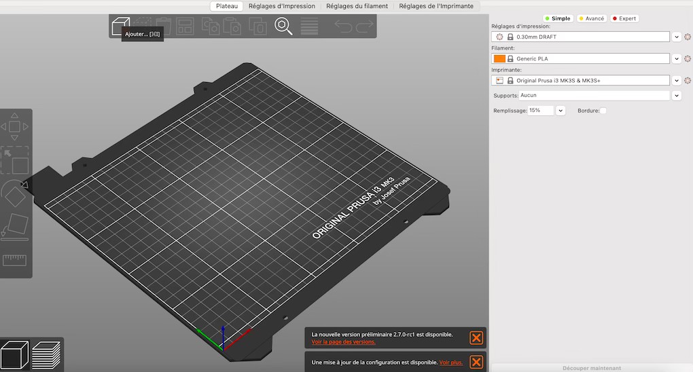Click the Découper maintenant button
This screenshot has width=693, height=372.
point(592,368)
